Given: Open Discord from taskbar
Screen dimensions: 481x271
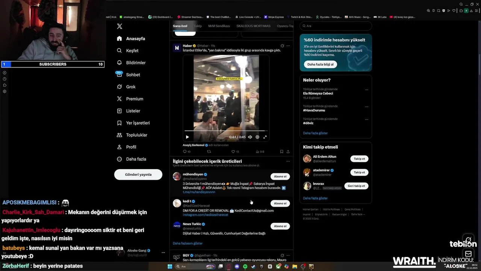Looking at the screenshot, I should (x=237, y=266).
